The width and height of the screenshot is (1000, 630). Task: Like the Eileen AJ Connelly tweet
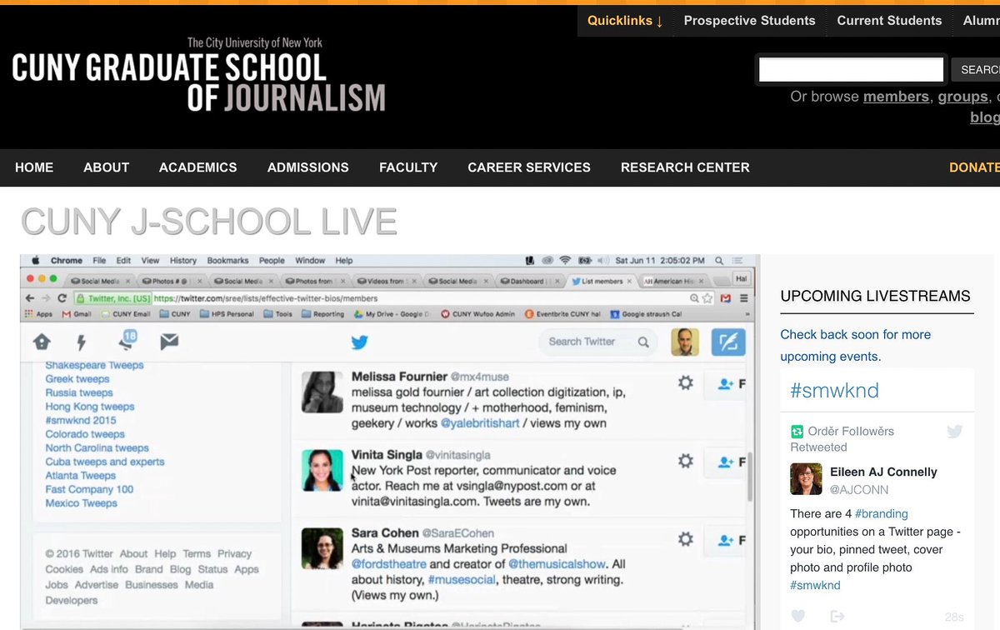(798, 617)
